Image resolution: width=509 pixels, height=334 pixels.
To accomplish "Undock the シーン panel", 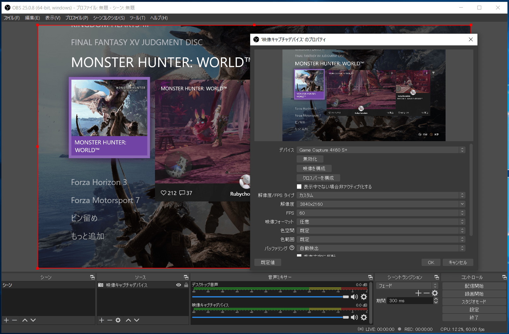I will tap(92, 277).
